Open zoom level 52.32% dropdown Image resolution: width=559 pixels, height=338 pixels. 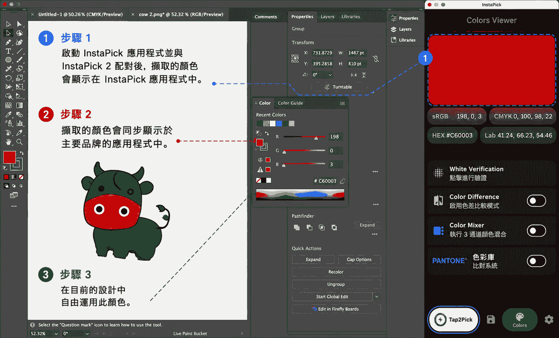[56, 333]
